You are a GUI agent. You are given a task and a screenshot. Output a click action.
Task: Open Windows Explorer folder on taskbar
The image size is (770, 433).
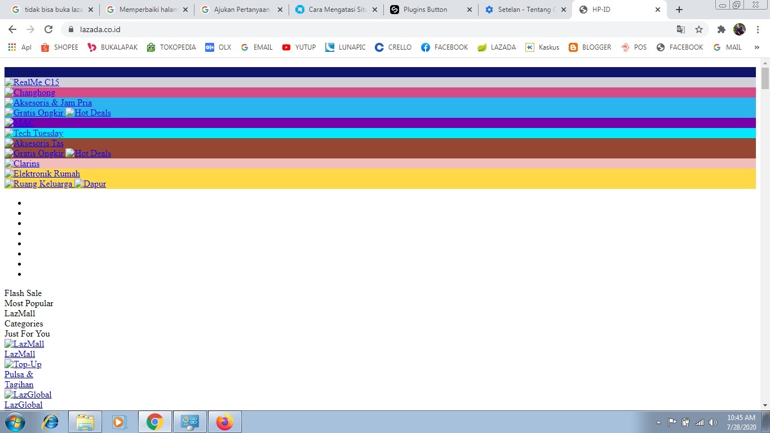tap(85, 422)
